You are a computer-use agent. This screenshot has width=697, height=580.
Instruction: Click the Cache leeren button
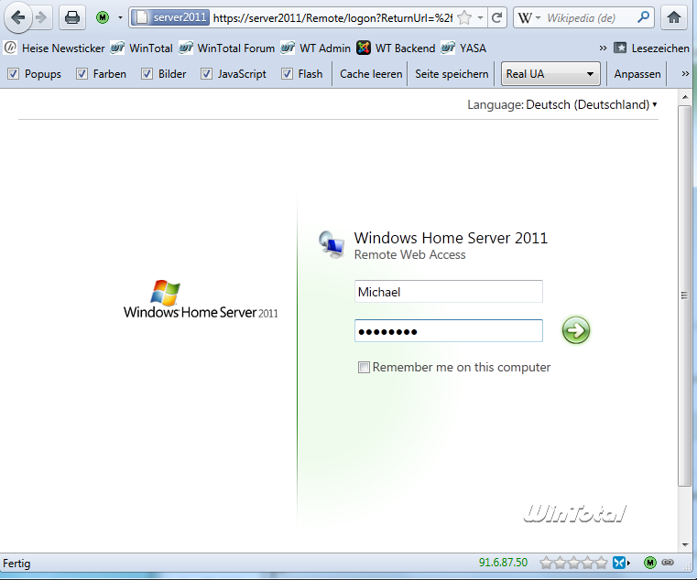coord(371,74)
